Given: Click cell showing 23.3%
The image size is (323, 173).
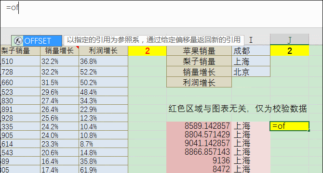Looking at the screenshot, I should (59, 144).
